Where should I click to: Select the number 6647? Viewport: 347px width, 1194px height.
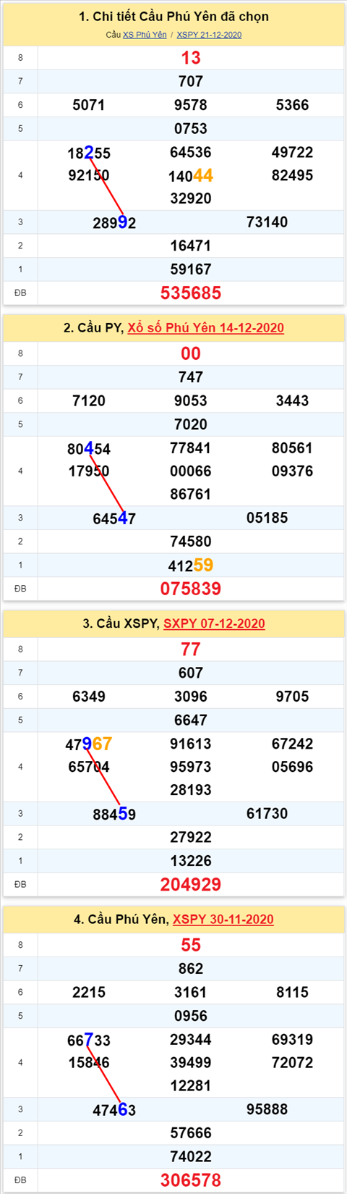click(191, 720)
